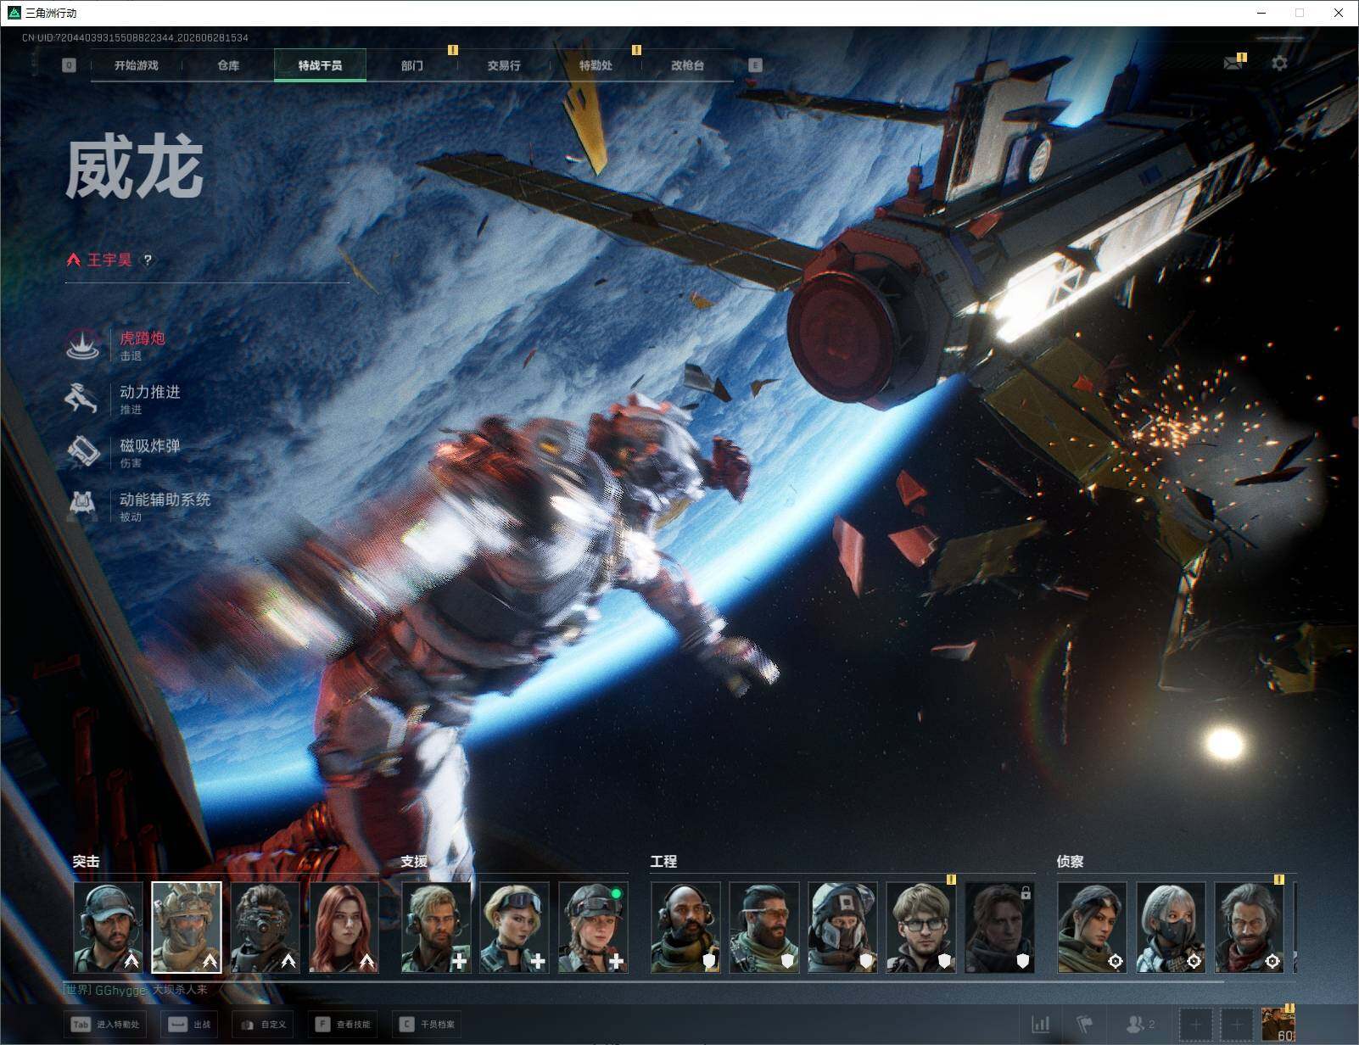The image size is (1359, 1045).
Task: Select the 动力推进 skill icon
Action: pyautogui.click(x=83, y=398)
